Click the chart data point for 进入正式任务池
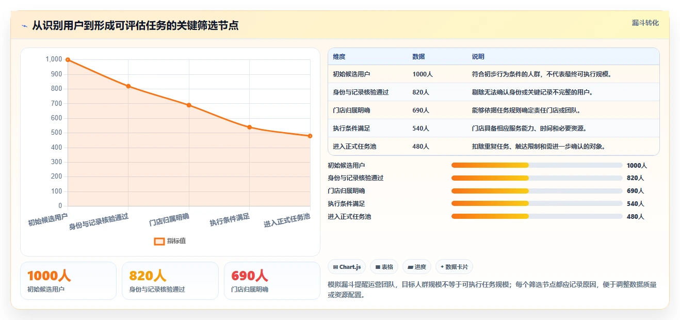Screen dimensions: 680x320 pyautogui.click(x=310, y=136)
